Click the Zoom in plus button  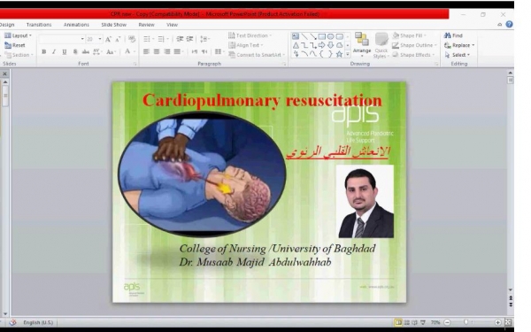[x=497, y=322]
